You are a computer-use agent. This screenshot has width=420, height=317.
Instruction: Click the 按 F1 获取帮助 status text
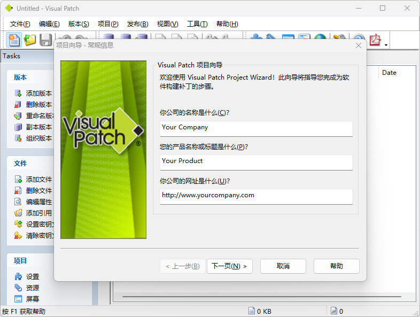[24, 311]
